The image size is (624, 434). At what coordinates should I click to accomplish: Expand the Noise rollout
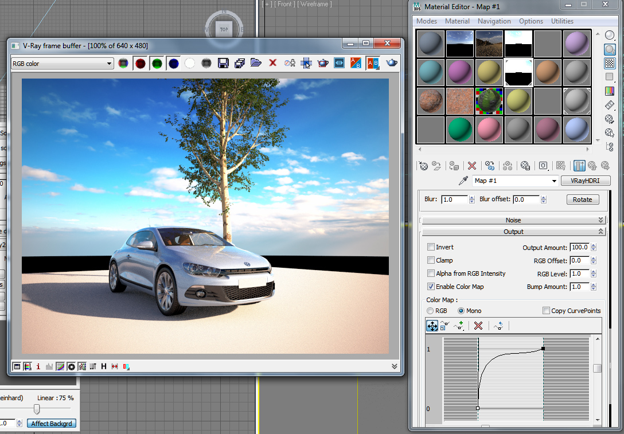point(513,220)
